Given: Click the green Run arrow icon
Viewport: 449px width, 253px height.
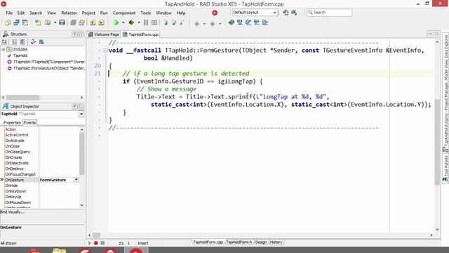Looking at the screenshot, I should coord(116,22).
